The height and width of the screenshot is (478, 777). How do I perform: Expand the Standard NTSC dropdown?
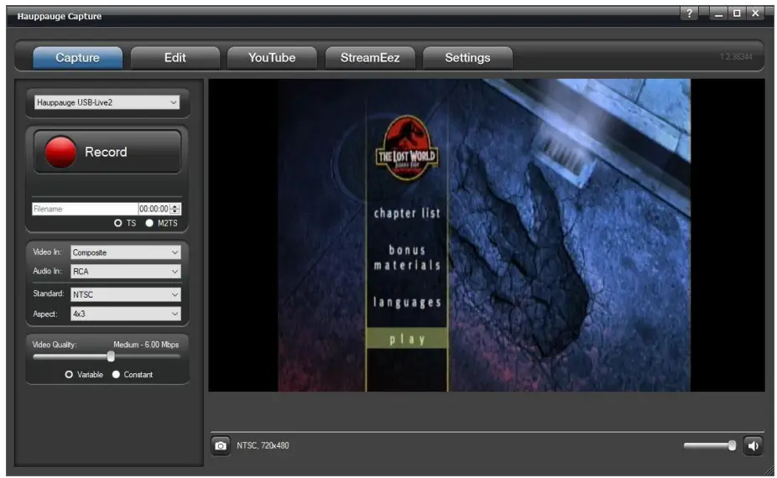pos(126,294)
